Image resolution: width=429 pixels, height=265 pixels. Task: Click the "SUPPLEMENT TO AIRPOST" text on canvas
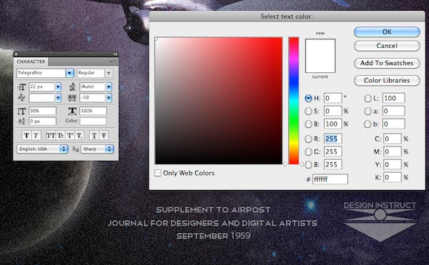click(213, 210)
